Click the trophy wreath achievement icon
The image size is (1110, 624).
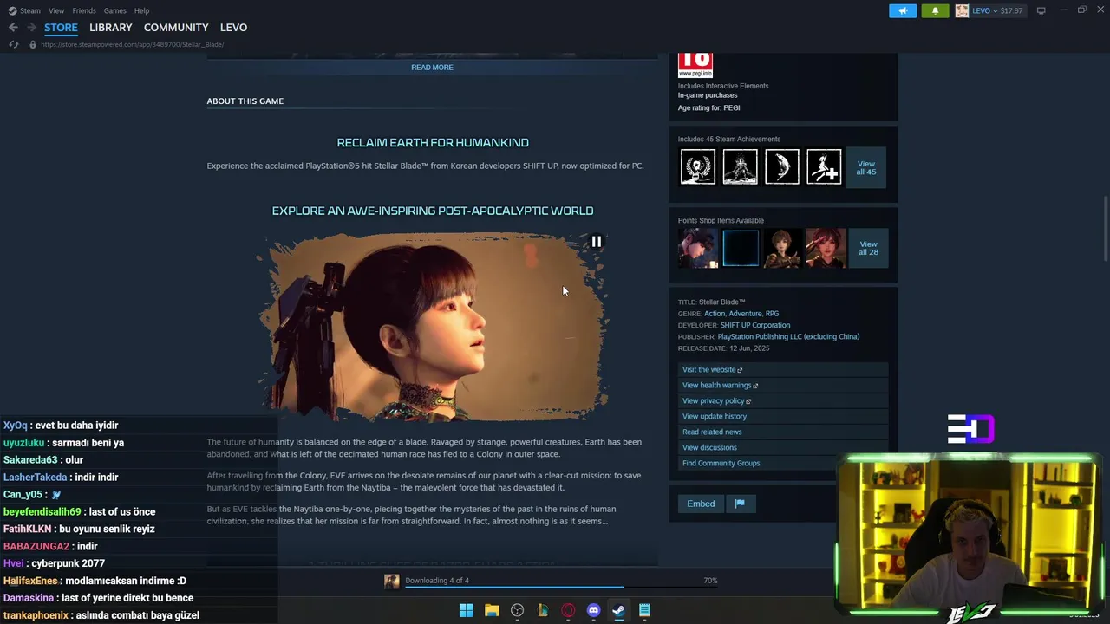(x=698, y=166)
